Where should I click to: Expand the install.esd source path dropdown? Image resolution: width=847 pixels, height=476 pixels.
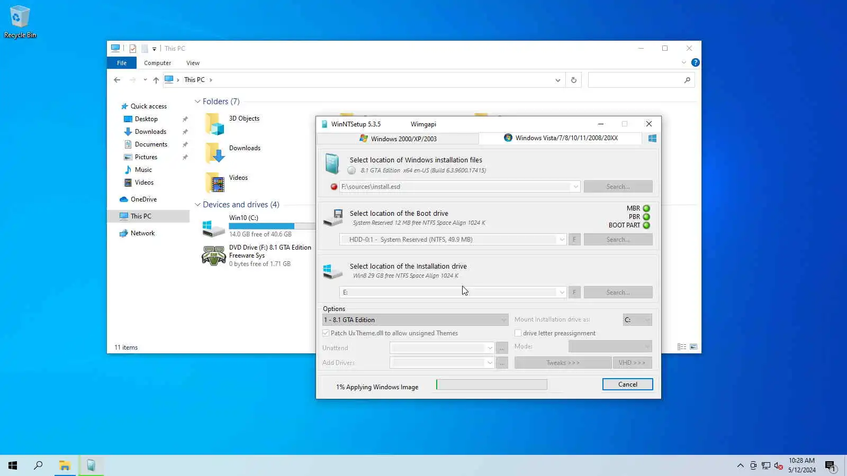[x=575, y=187]
